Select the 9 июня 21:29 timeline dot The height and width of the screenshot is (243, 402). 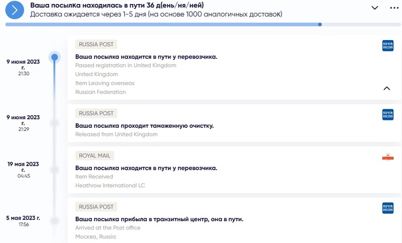tap(55, 123)
